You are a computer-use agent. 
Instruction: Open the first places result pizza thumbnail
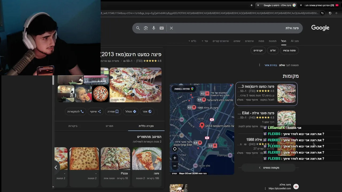[286, 94]
